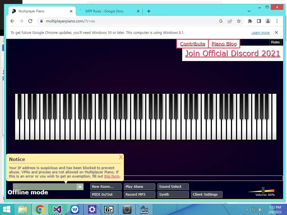Click the taskbar clock showing 1:12 PM
Viewport: 287px width, 215px height.
coord(275,210)
